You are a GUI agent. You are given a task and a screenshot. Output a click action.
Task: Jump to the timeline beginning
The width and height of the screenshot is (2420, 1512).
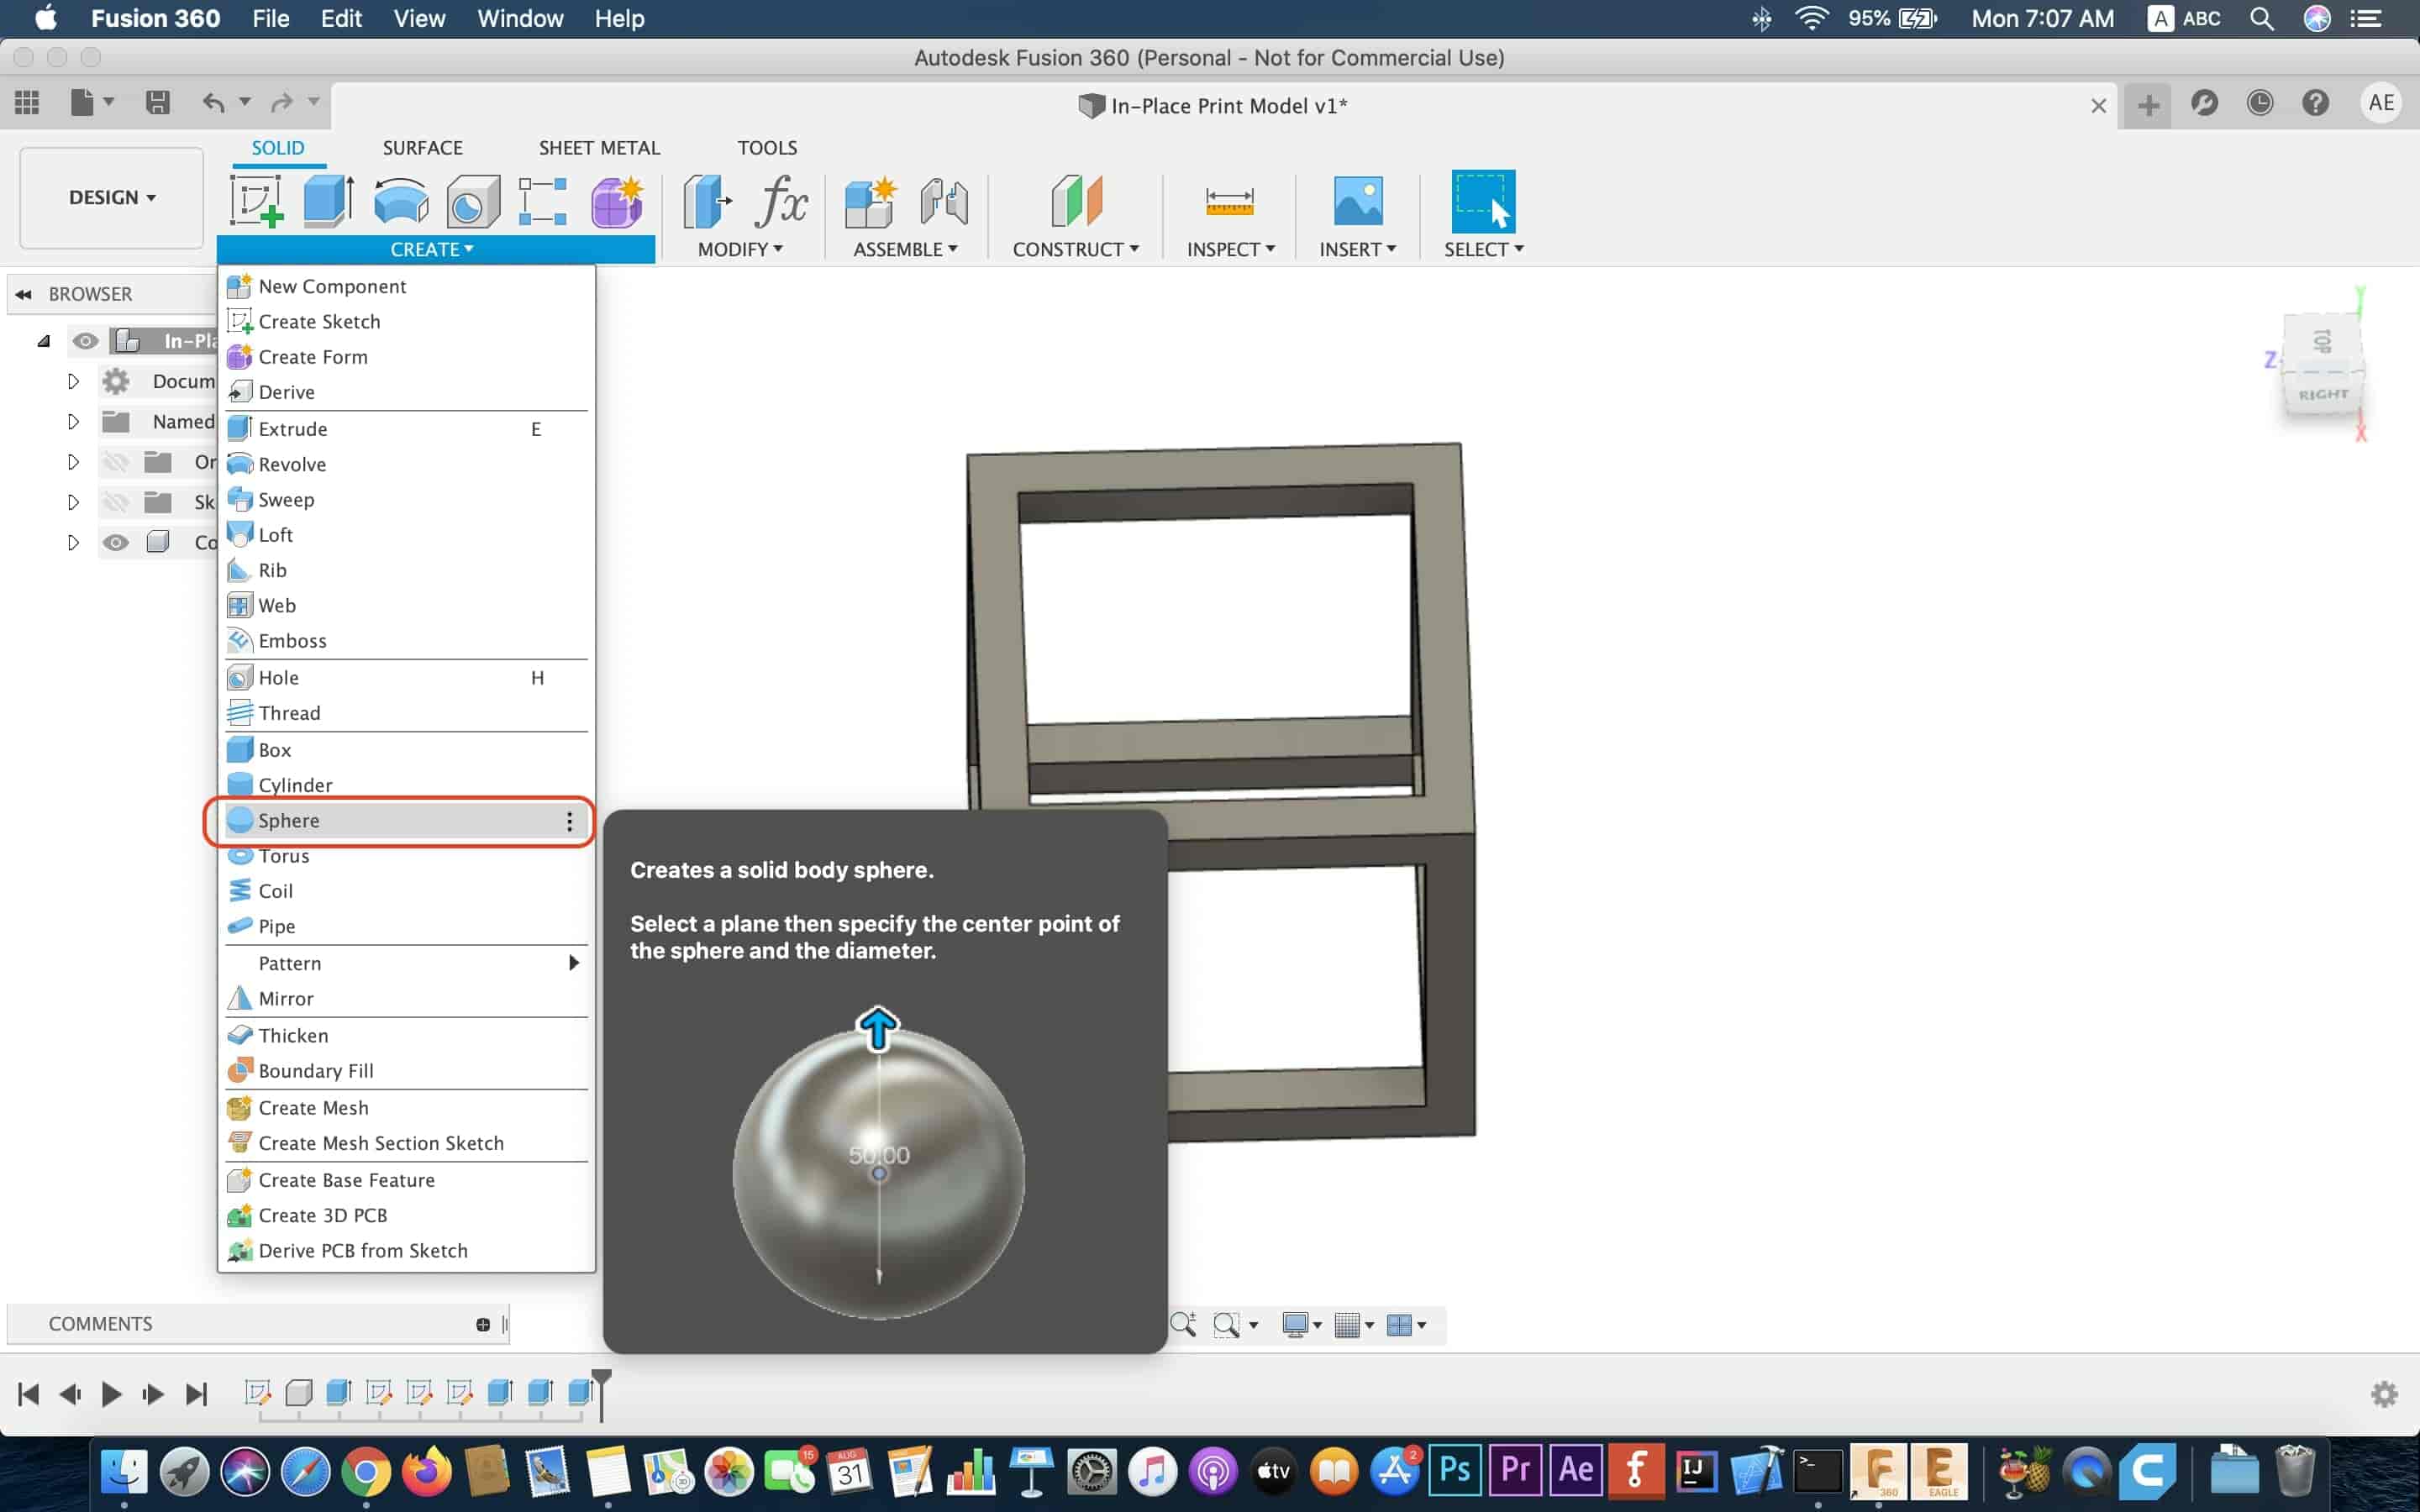tap(29, 1394)
